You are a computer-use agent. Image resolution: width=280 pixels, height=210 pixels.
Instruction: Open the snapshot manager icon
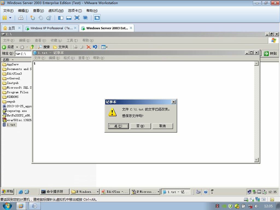[49, 18]
